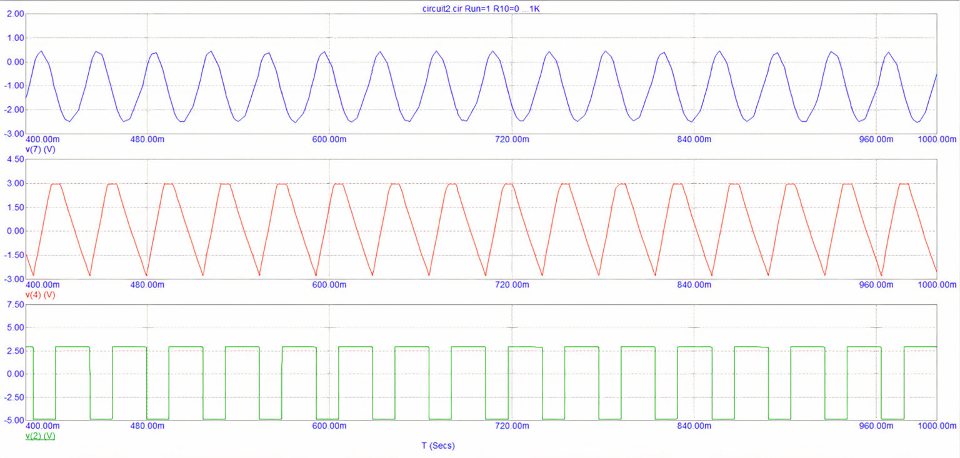Click the -1.00 y-axis value
The image size is (960, 458).
pyautogui.click(x=14, y=86)
